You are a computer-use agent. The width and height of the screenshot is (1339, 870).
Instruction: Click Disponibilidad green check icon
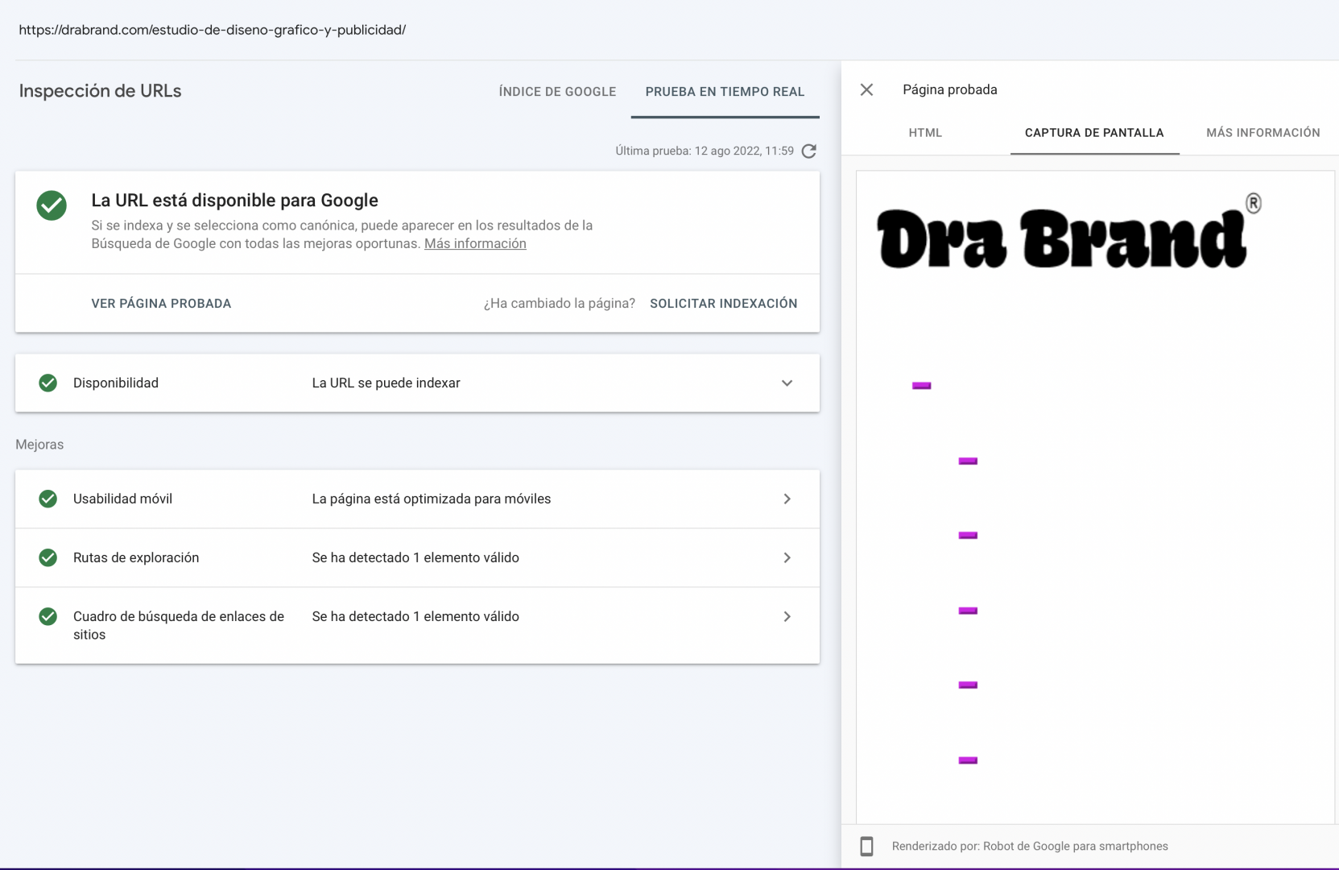click(48, 383)
